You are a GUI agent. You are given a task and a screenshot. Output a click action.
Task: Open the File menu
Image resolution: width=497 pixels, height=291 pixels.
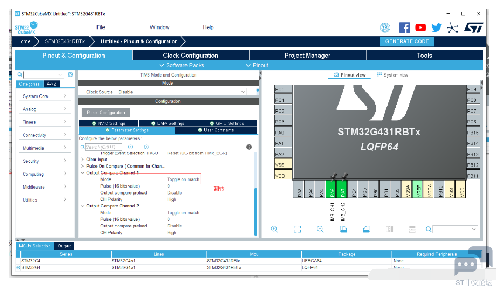click(x=101, y=27)
